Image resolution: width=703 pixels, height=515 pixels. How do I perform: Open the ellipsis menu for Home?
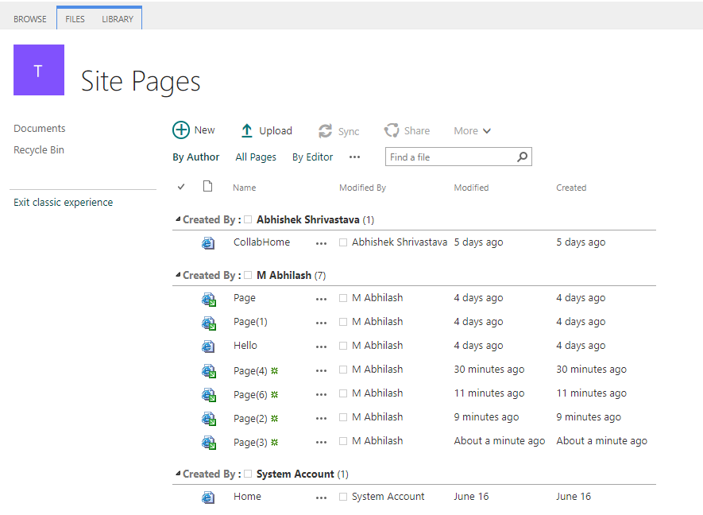click(321, 498)
